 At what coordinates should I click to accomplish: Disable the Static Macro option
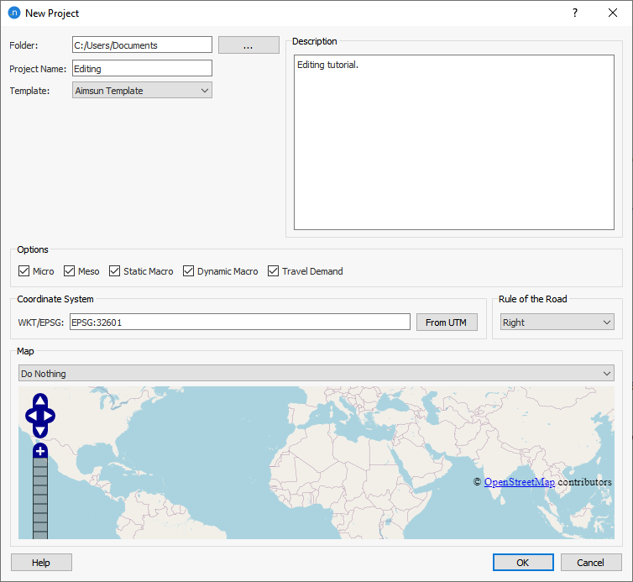pyautogui.click(x=115, y=271)
